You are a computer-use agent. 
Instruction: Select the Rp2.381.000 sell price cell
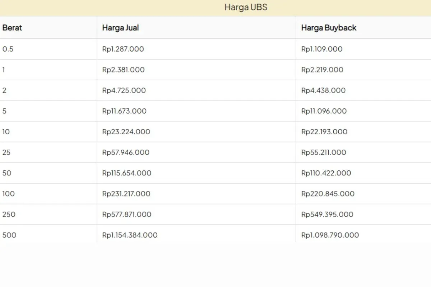[123, 70]
